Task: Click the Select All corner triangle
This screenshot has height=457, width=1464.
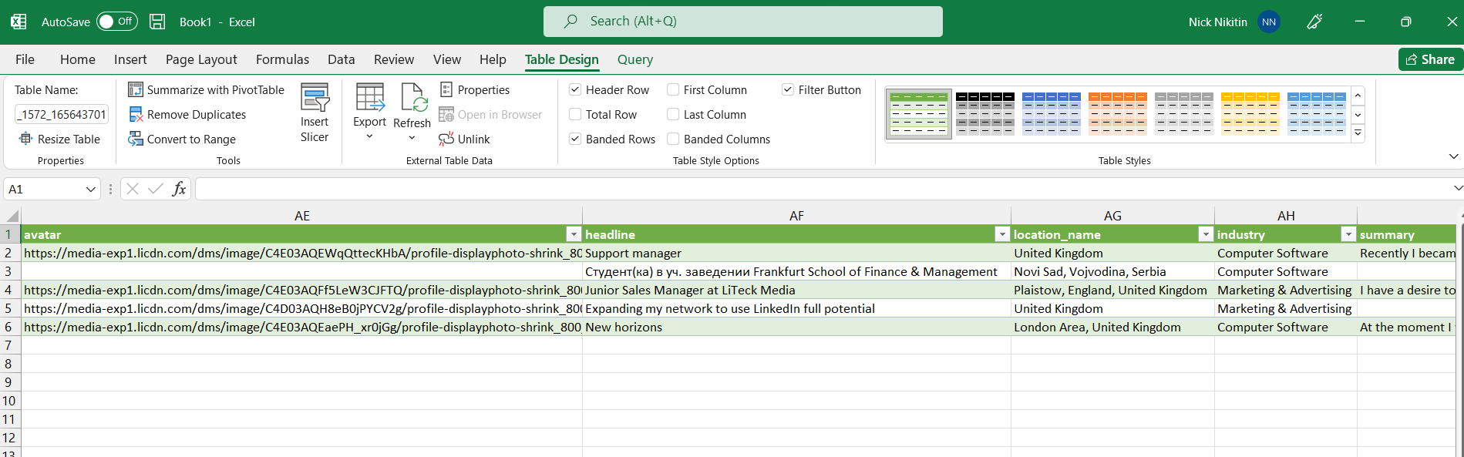Action: (12, 217)
